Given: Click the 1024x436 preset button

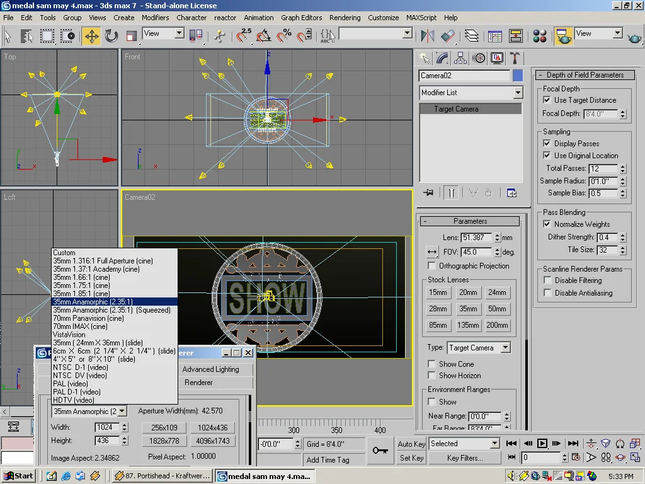Looking at the screenshot, I should click(x=213, y=428).
